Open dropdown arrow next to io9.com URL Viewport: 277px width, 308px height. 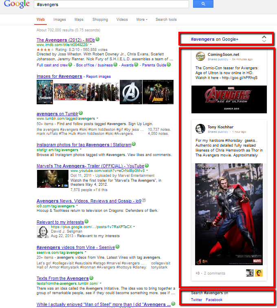[x=77, y=206]
